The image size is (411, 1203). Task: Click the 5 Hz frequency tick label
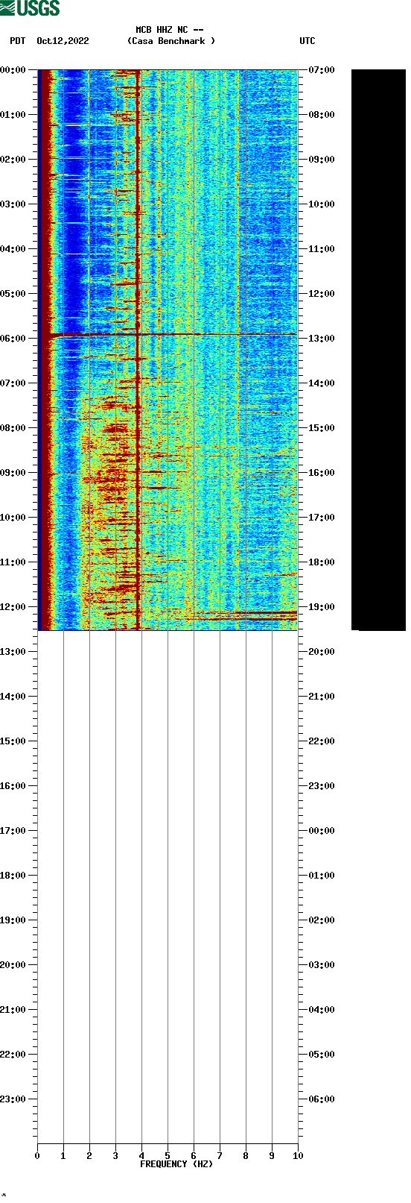click(x=168, y=1156)
